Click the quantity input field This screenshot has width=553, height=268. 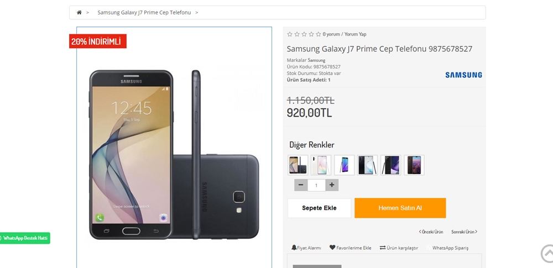point(316,185)
